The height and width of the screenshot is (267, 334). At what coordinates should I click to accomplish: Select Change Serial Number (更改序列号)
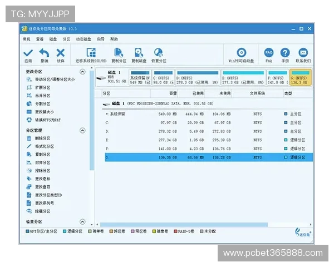point(40,203)
